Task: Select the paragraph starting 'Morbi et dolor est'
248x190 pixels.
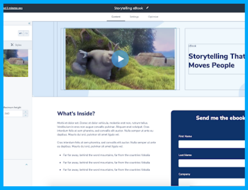Action: click(105, 129)
